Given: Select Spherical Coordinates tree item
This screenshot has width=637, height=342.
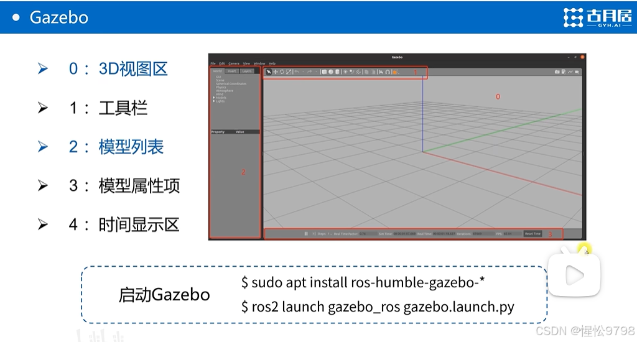Looking at the screenshot, I should (231, 84).
